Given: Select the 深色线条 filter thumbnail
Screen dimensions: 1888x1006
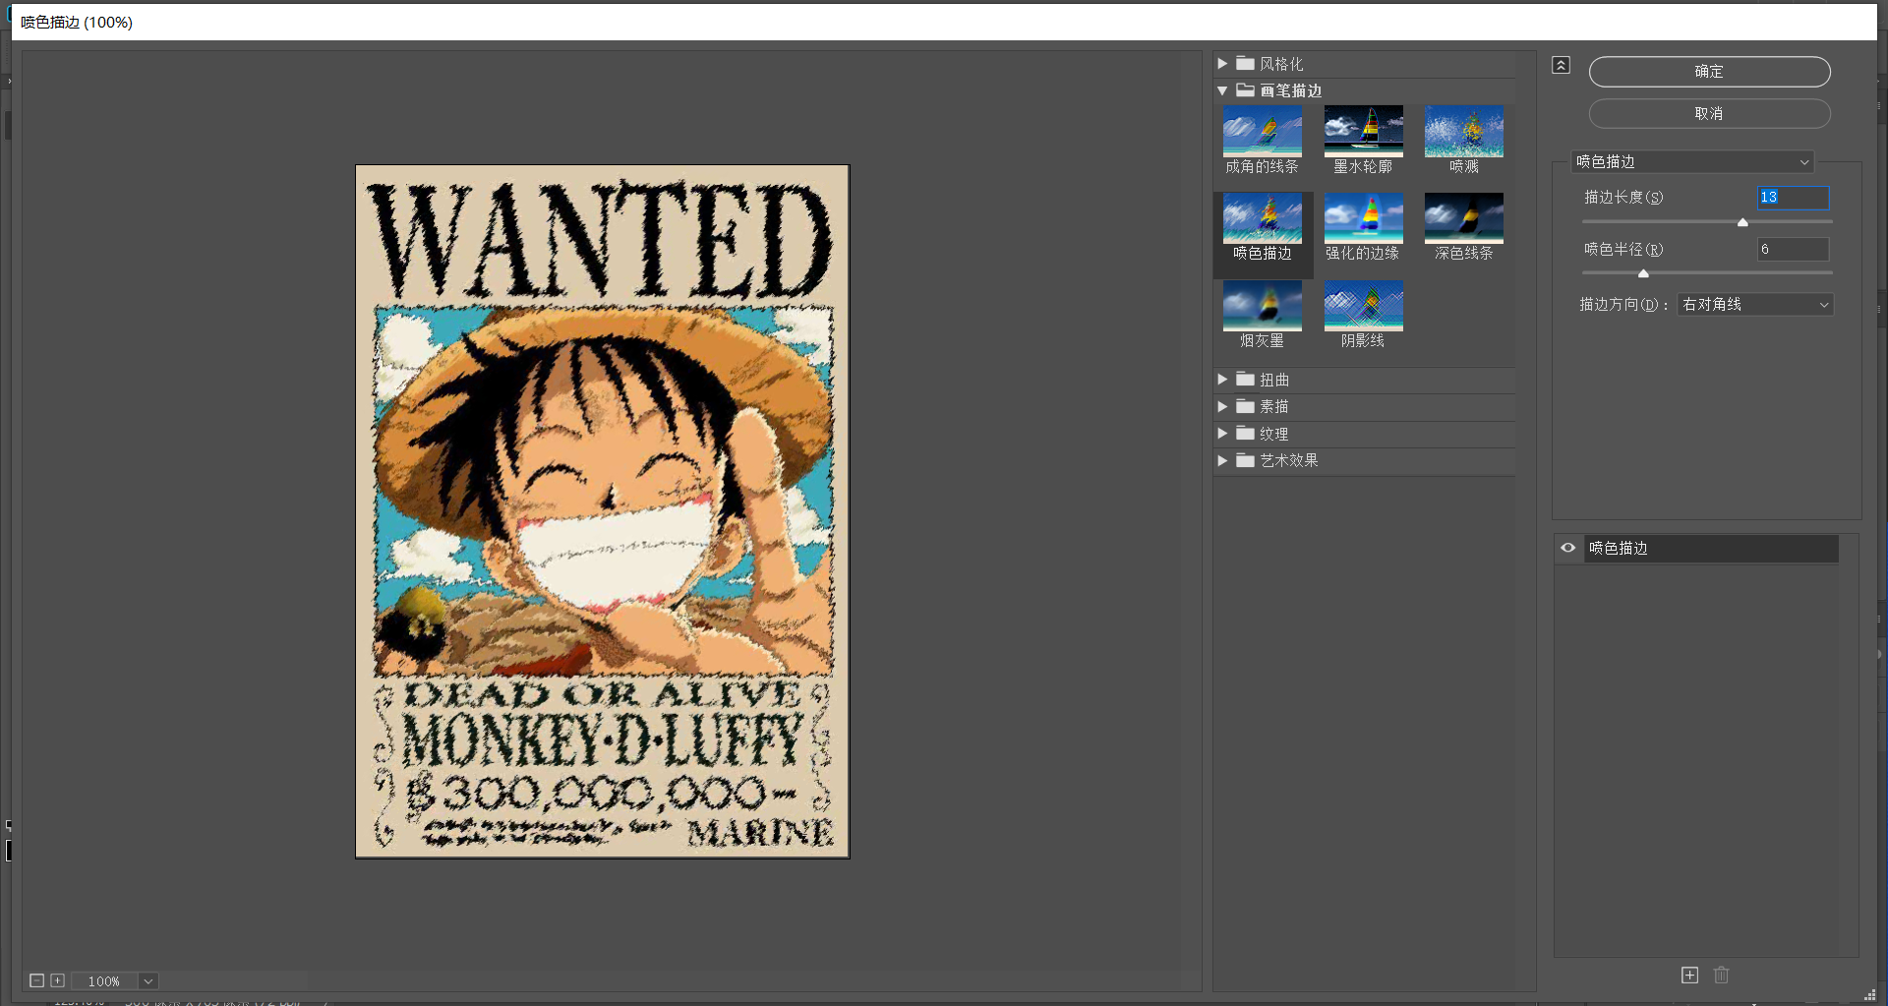Looking at the screenshot, I should 1463,218.
